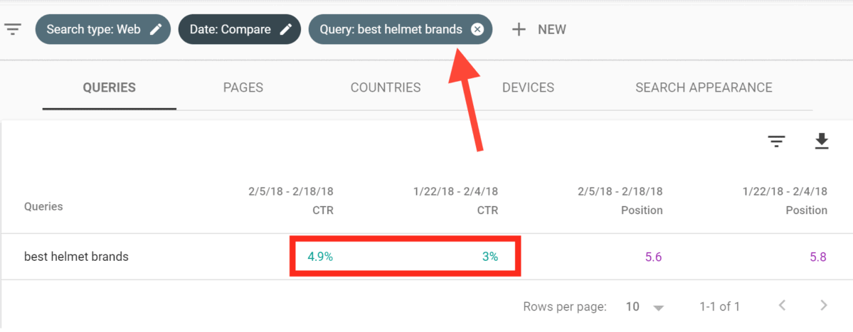
Task: Edit Search type Web filter pencil icon
Action: click(156, 29)
